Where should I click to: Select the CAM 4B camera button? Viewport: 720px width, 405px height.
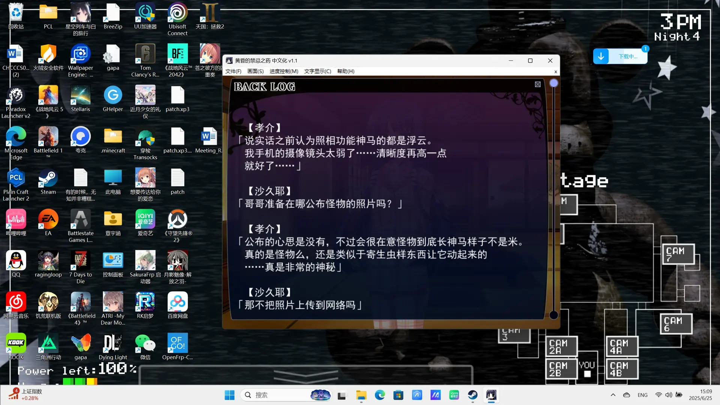[x=622, y=369]
